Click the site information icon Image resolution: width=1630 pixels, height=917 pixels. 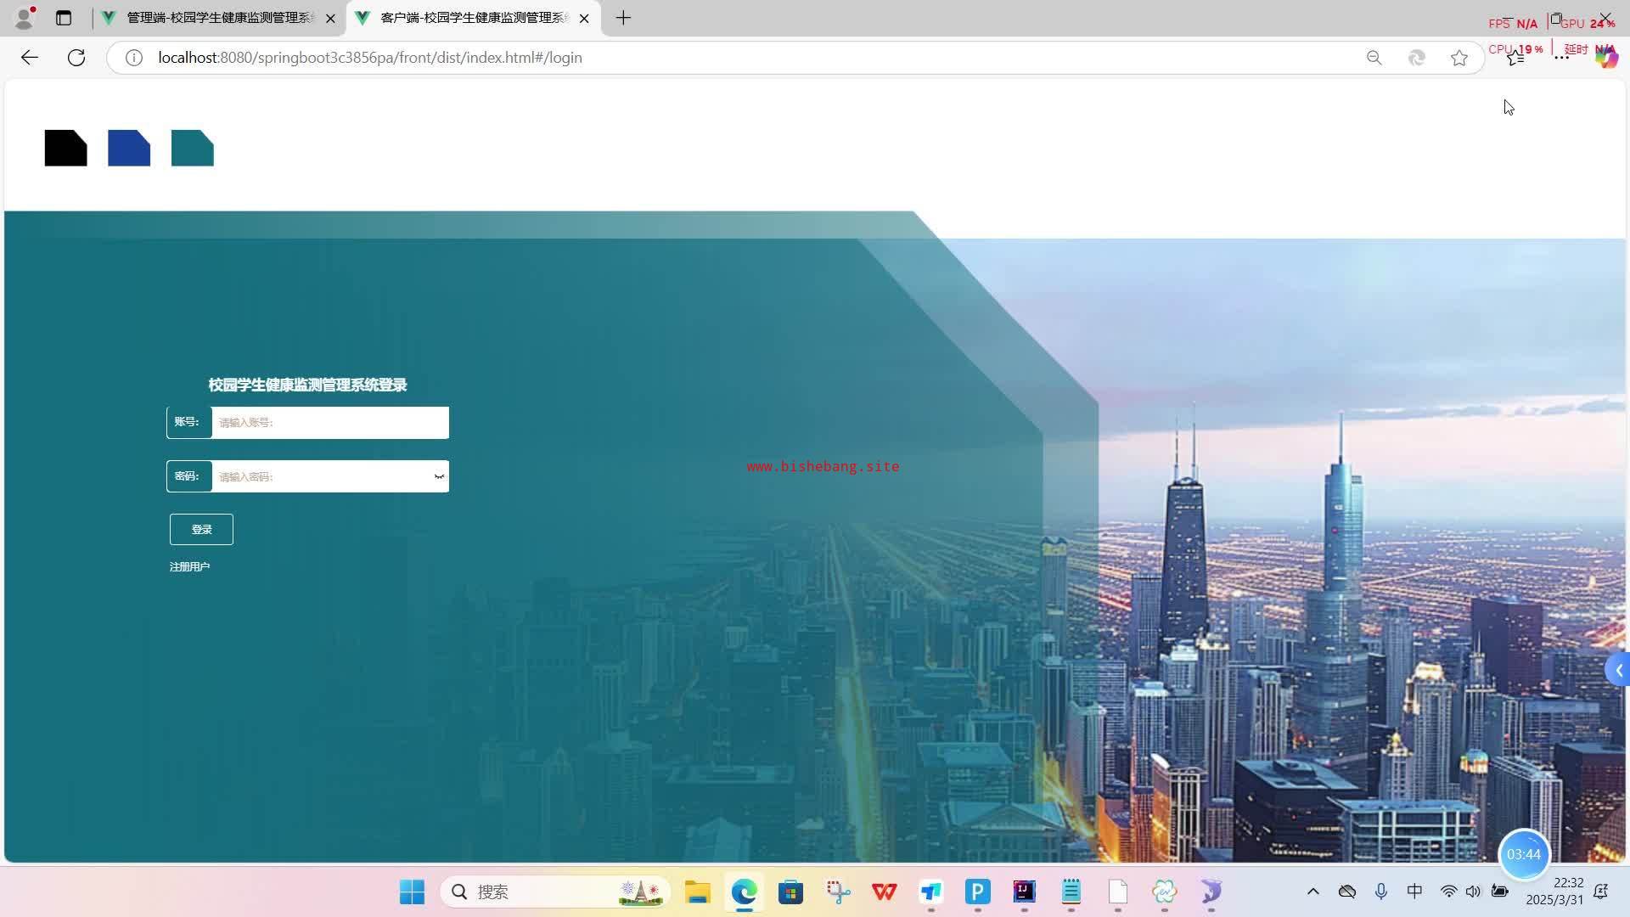point(134,58)
